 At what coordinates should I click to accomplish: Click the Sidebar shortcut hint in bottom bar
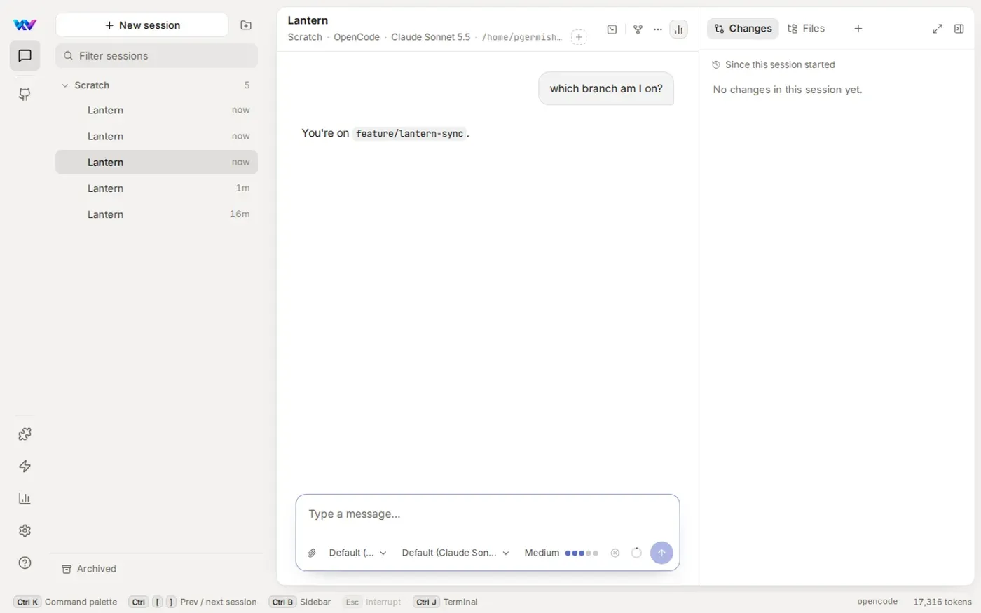[x=301, y=602]
